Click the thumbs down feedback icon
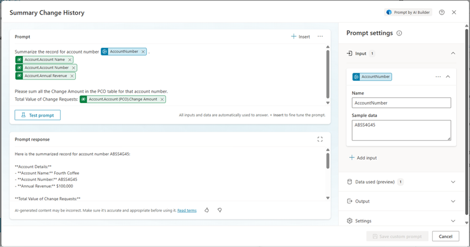Image resolution: width=470 pixels, height=247 pixels. tap(220, 210)
